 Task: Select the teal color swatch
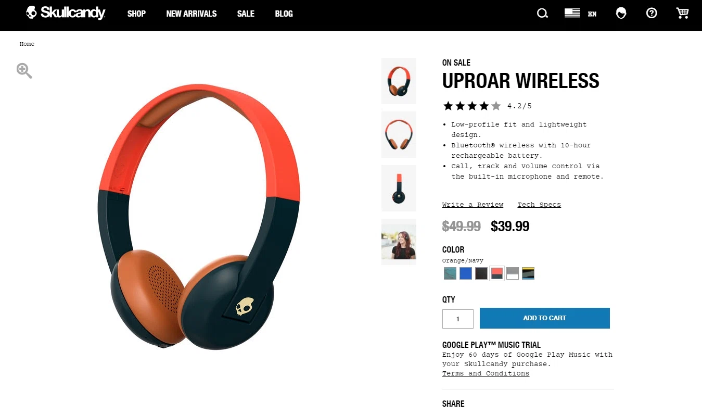450,273
